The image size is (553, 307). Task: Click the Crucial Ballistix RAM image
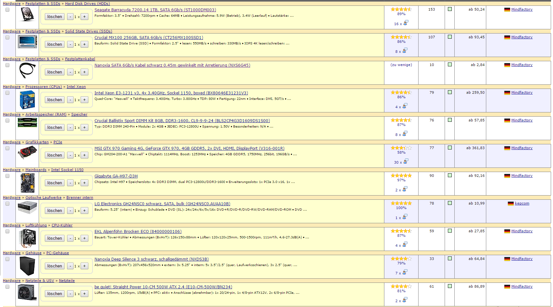click(27, 123)
